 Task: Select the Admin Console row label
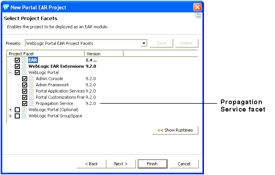tap(49, 79)
